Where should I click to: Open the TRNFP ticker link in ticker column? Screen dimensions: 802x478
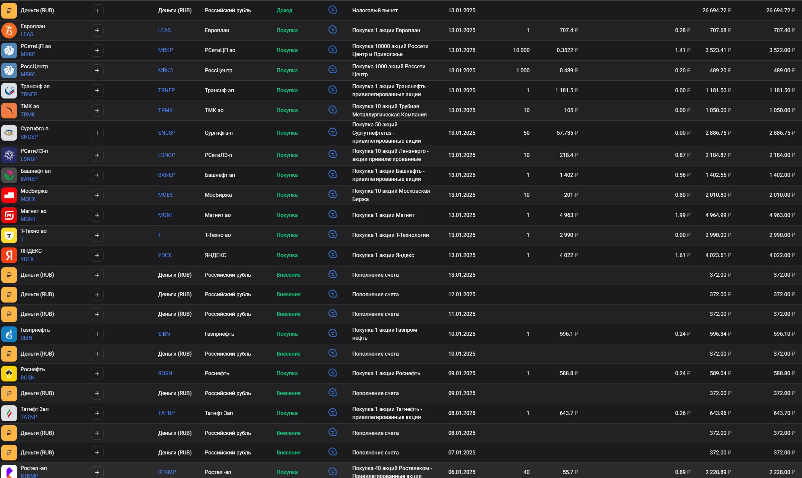click(x=166, y=90)
